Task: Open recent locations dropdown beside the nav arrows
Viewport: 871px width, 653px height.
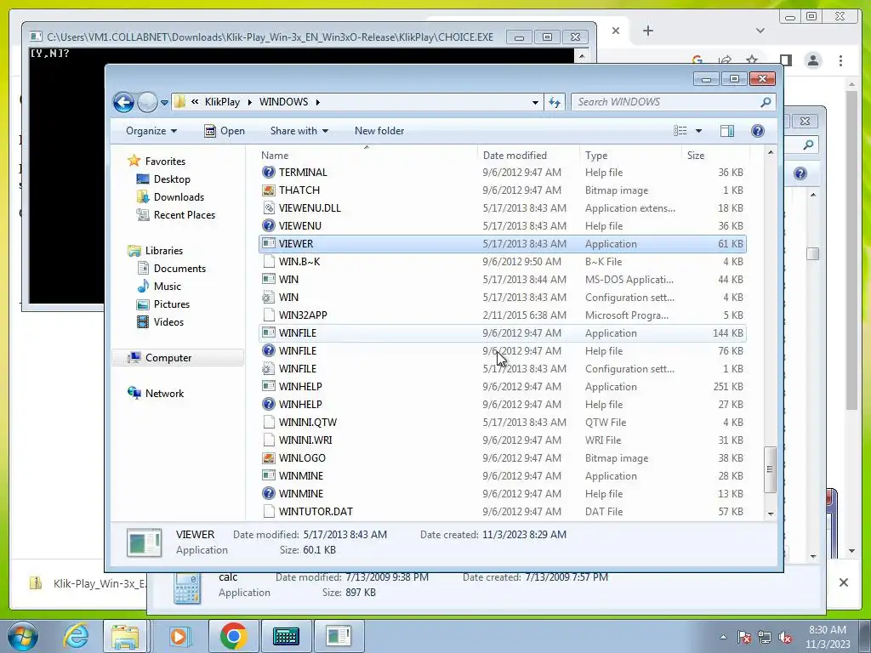Action: click(x=164, y=102)
